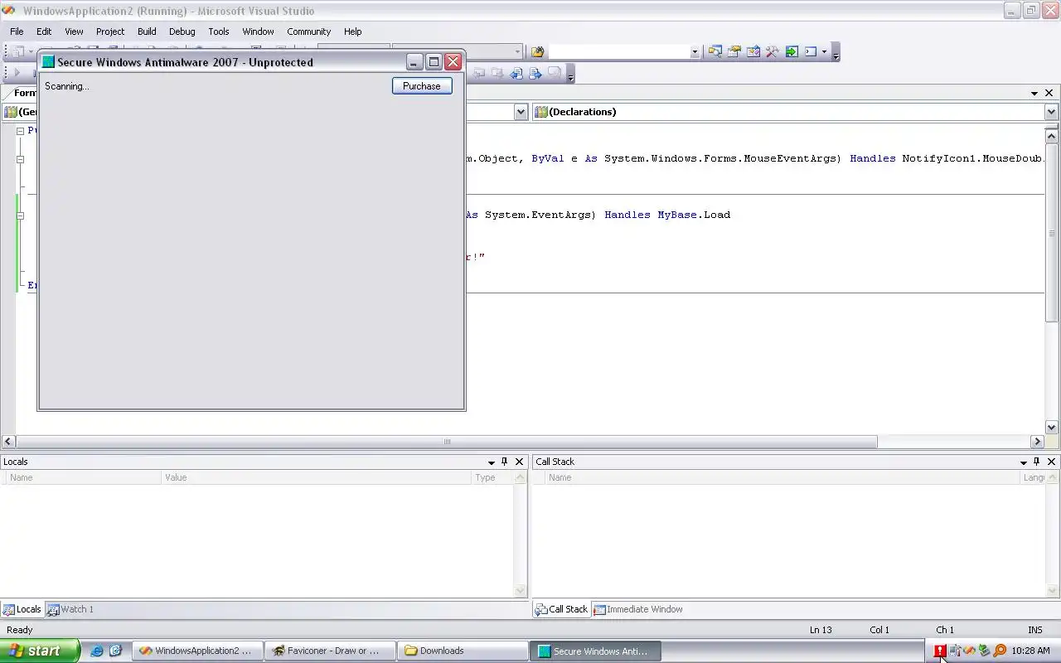This screenshot has height=663, width=1061.
Task: Open the Object Browser toolbar icon
Action: (x=753, y=51)
